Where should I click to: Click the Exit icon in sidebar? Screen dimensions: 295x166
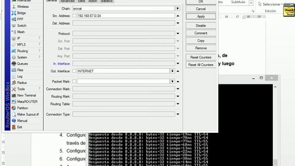click(x=14, y=127)
